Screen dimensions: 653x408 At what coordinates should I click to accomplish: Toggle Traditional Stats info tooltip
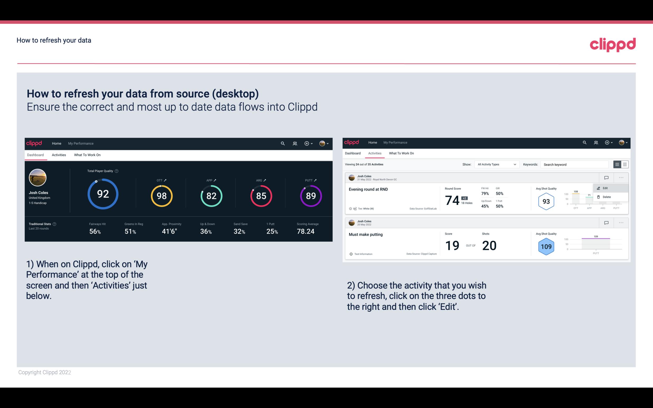tap(55, 224)
